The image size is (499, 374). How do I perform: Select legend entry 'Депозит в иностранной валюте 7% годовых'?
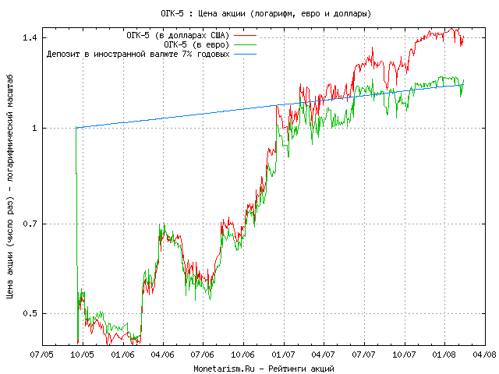click(138, 54)
